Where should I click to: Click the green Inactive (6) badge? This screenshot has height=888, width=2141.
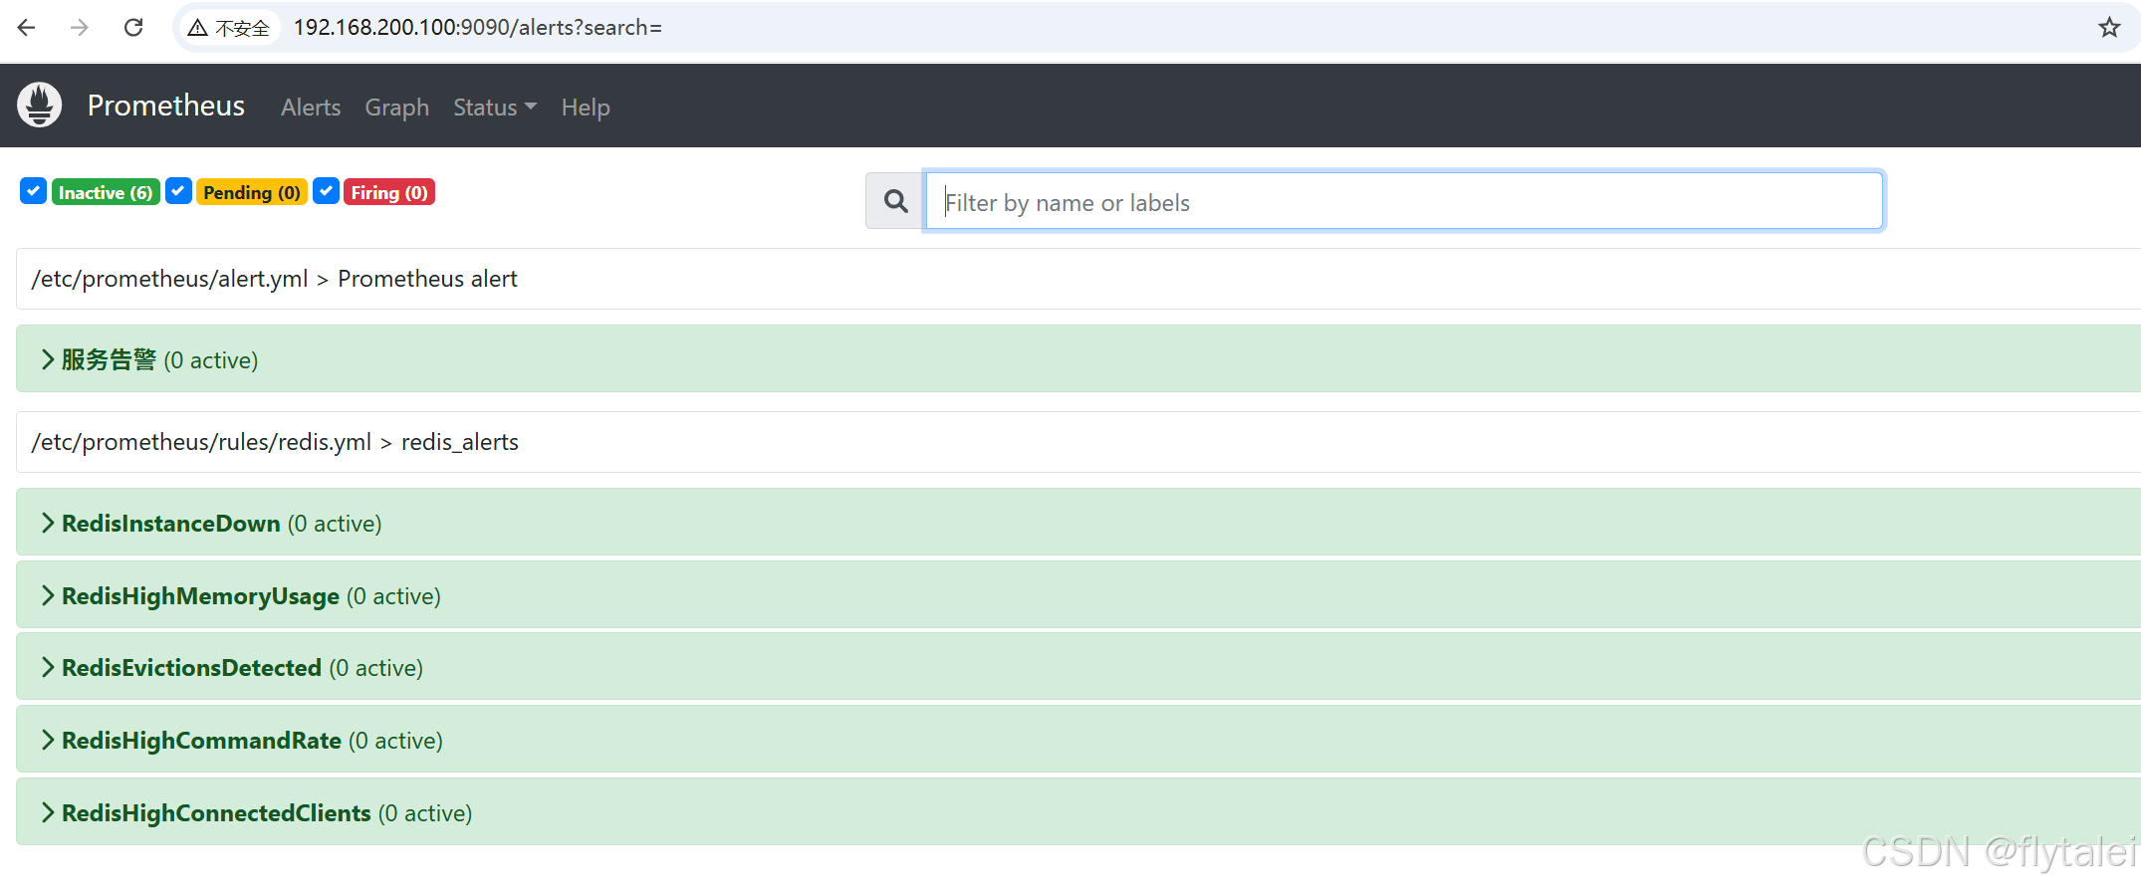[106, 192]
